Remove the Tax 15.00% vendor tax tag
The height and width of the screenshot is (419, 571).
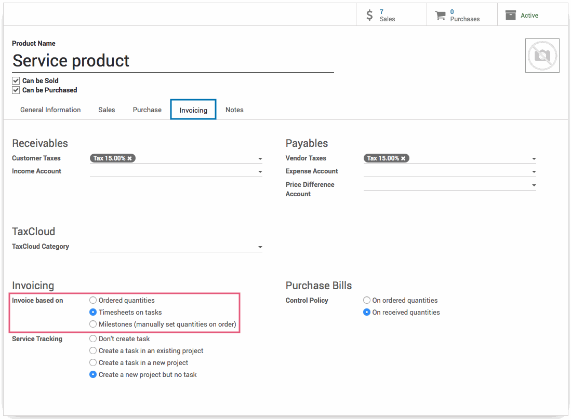click(x=403, y=158)
